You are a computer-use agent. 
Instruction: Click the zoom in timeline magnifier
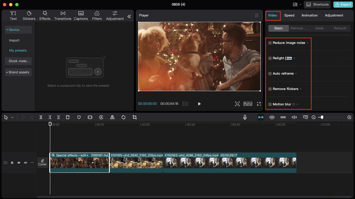pyautogui.click(x=349, y=117)
